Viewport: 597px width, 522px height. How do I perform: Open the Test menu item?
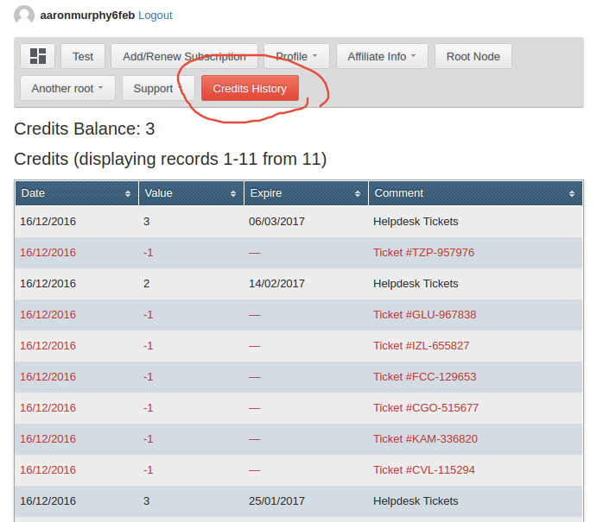(x=83, y=56)
